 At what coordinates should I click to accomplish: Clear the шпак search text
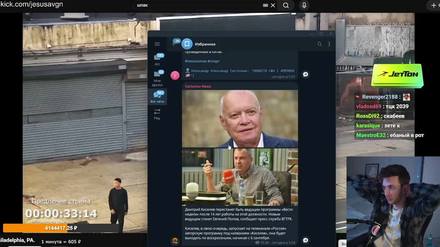pos(273,5)
